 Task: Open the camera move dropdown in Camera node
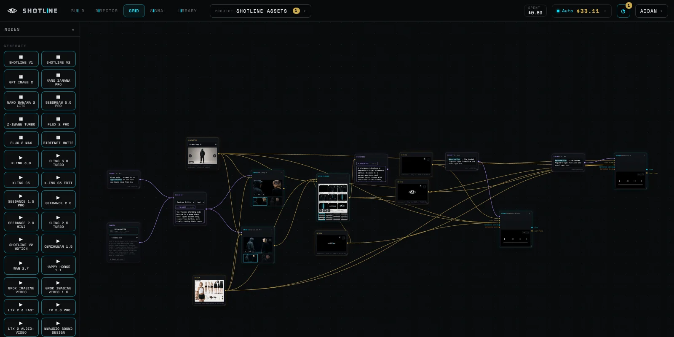click(x=123, y=238)
